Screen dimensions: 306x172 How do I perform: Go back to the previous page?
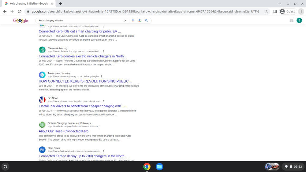click(5, 12)
